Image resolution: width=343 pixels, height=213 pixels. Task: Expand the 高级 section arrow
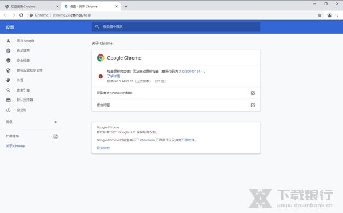(x=55, y=122)
